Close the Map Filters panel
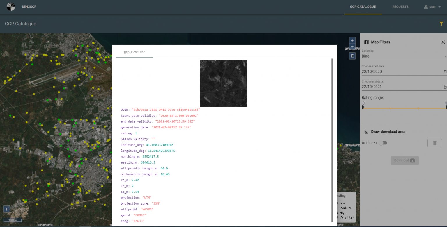This screenshot has height=227, width=447. pyautogui.click(x=443, y=42)
